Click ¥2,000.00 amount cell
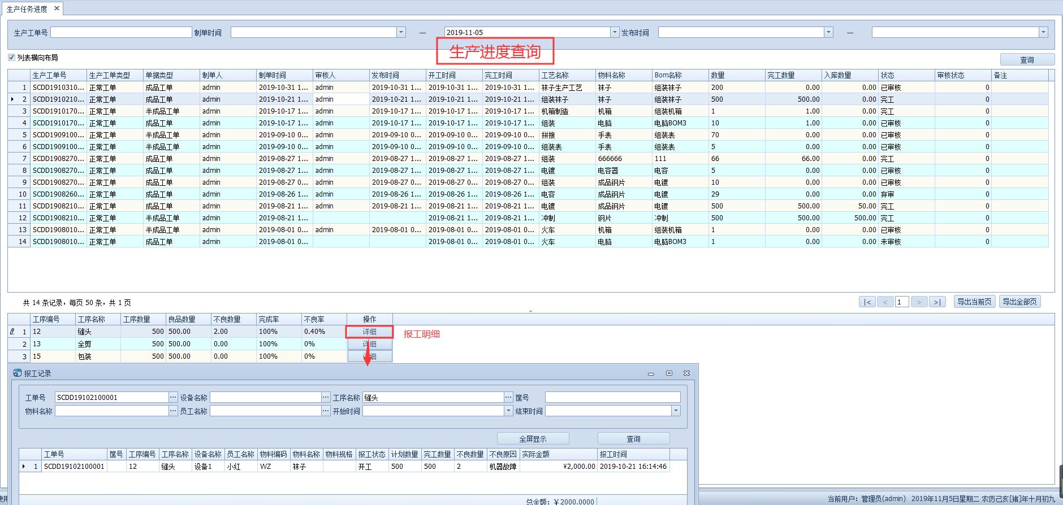1063x505 pixels. 558,467
